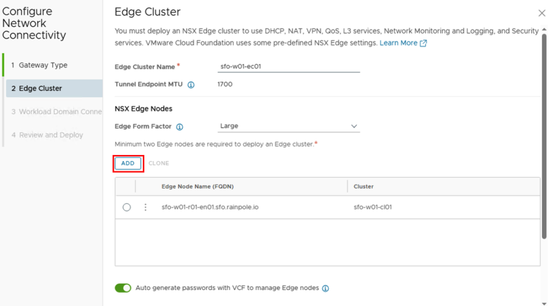Select the sfo-w01-r01-en01 edge node radio button
Viewport: 558px width, 306px height.
coord(127,207)
